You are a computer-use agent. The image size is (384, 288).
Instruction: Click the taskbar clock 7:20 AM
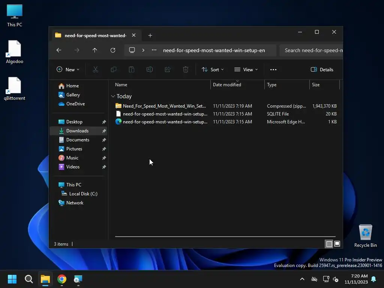[356, 279]
